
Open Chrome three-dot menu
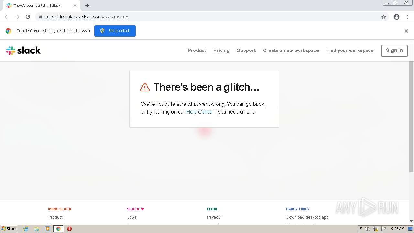click(407, 17)
